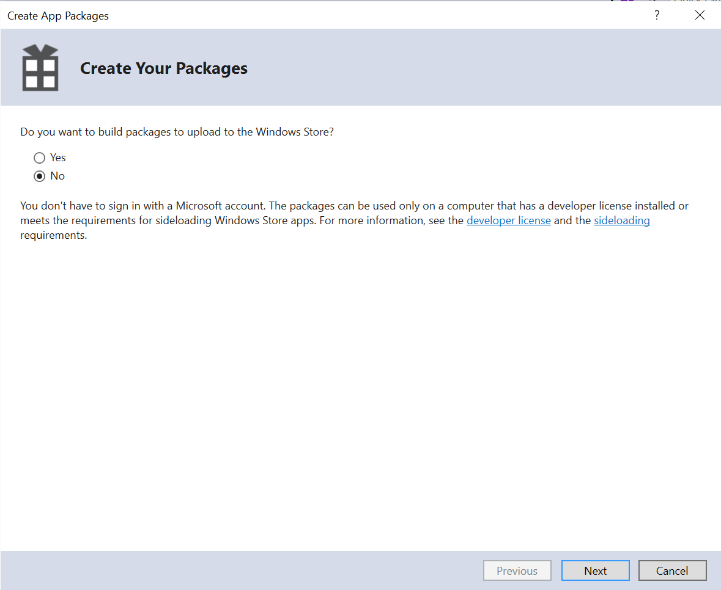This screenshot has height=590, width=721.
Task: Select the No radio button
Action: (x=40, y=176)
